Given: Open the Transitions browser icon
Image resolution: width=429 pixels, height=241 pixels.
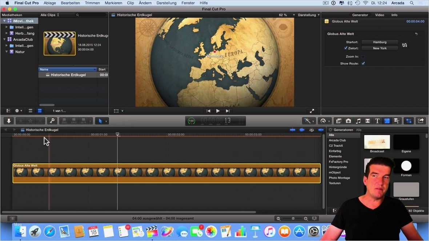Looking at the screenshot, I should pyautogui.click(x=367, y=120).
